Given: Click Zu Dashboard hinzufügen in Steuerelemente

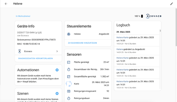Looking at the screenshot, I should [x=82, y=43].
